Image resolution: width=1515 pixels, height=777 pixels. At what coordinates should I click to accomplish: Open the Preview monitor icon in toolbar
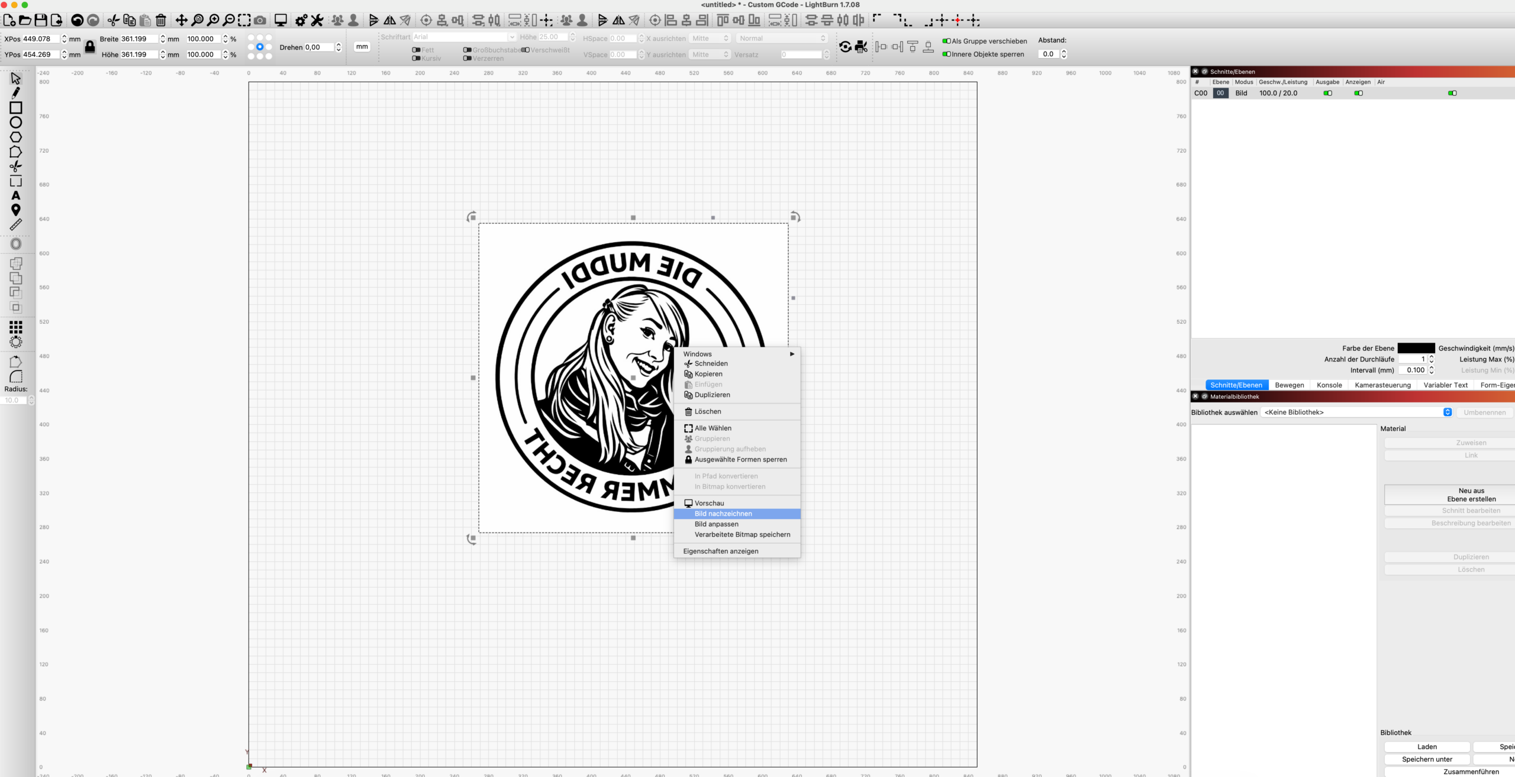click(x=281, y=21)
